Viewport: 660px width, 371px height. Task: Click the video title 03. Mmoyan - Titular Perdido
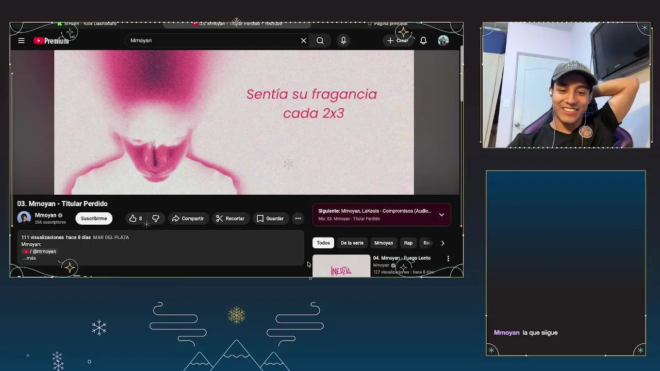(62, 204)
